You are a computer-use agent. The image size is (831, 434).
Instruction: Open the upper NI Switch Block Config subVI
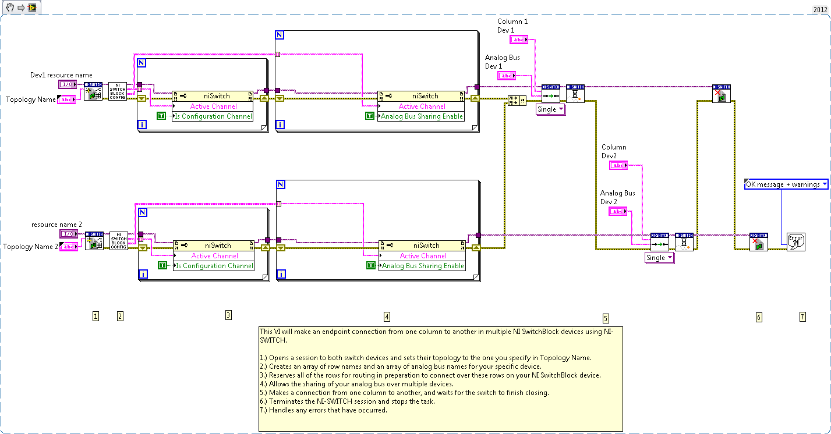click(118, 91)
